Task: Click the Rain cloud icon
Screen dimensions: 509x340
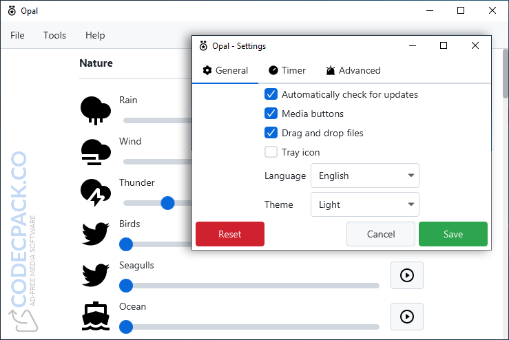Action: [96, 109]
